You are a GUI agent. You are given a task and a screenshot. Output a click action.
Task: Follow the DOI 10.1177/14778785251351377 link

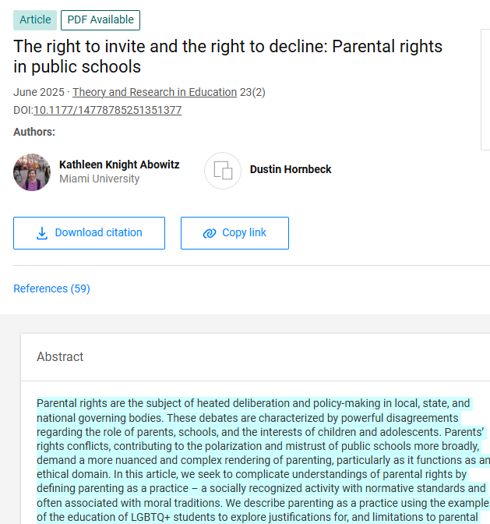[x=108, y=110]
